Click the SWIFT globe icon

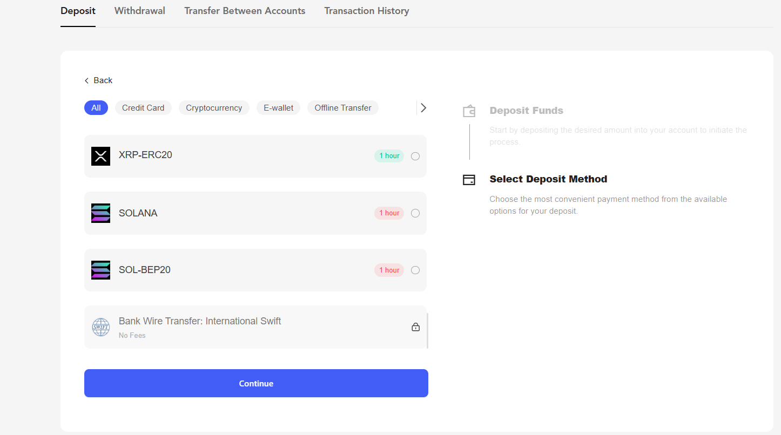[x=100, y=327]
